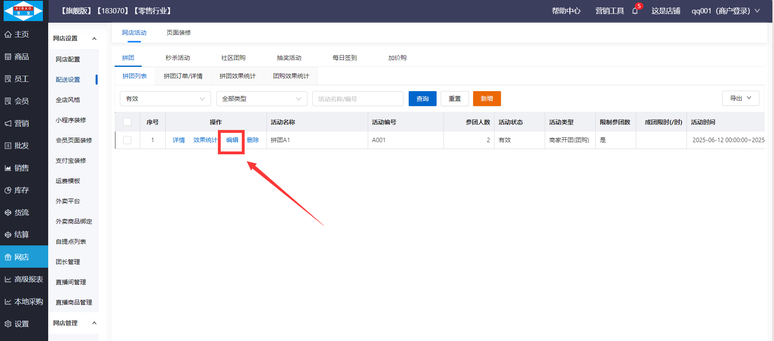This screenshot has height=341, width=774.
Task: Switch to the 秒杀活动 tab
Action: click(177, 58)
